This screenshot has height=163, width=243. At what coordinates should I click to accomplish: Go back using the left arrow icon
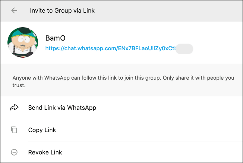pyautogui.click(x=14, y=10)
